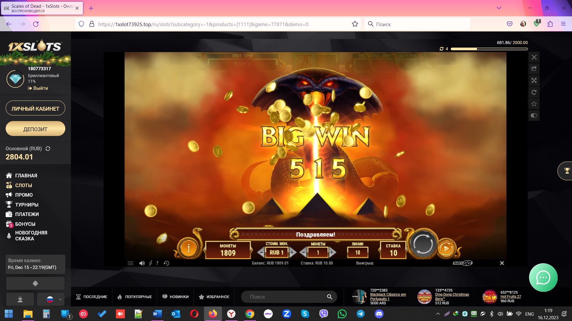Show ПОСЛЕДНИЕ recent games tab
The height and width of the screenshot is (321, 572).
tap(92, 297)
